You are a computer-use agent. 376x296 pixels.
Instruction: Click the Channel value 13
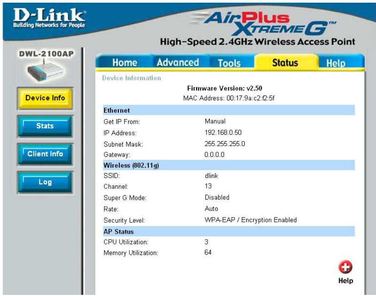tap(208, 186)
